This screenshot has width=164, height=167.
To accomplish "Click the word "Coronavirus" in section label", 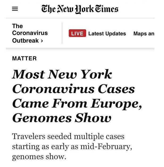I will tap(30, 33).
